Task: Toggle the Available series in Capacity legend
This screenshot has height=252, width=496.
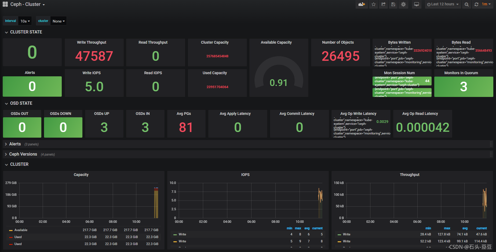Action: pos(21,230)
